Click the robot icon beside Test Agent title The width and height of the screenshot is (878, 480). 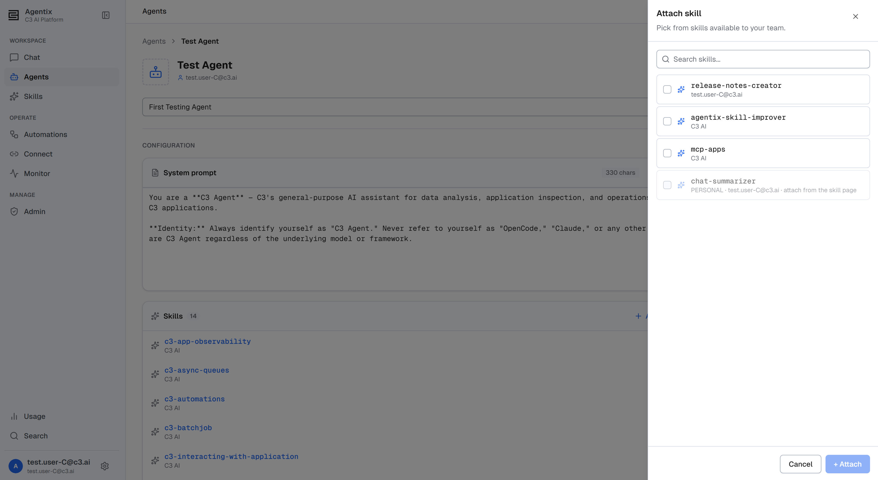tap(156, 72)
